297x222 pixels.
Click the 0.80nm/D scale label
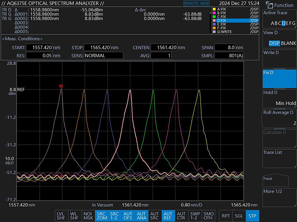tap(192, 205)
